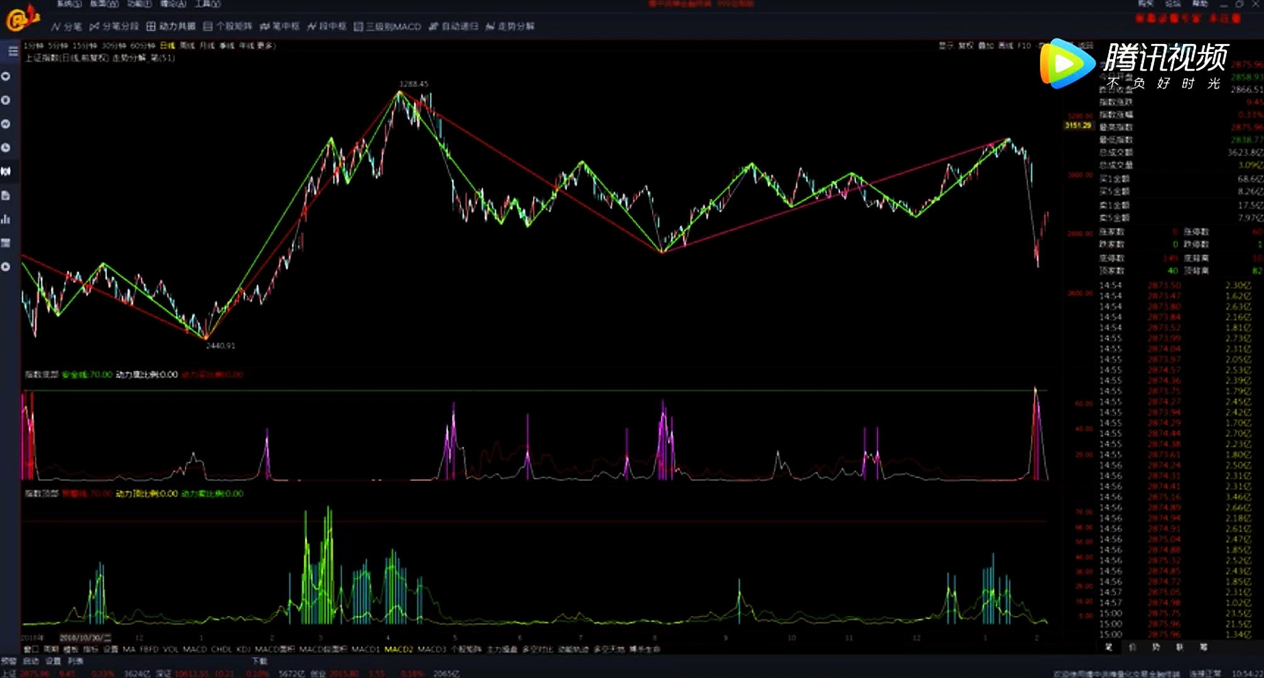Image resolution: width=1264 pixels, height=678 pixels.
Task: Open the 个股矩阵 tool
Action: click(x=227, y=26)
